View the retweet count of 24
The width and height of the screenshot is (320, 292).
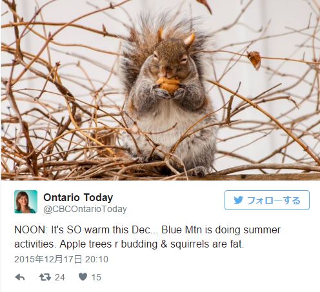pos(59,277)
